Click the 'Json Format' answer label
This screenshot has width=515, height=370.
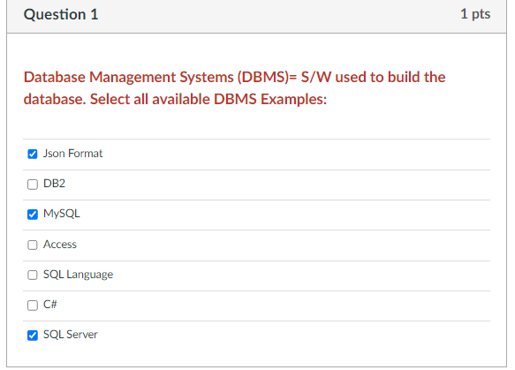(x=73, y=154)
